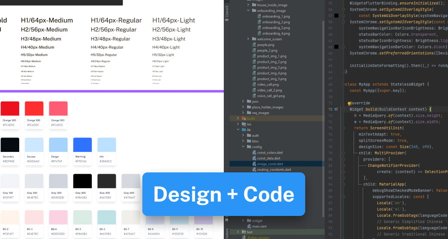Click the welcome_screen folder icon

(x=254, y=39)
